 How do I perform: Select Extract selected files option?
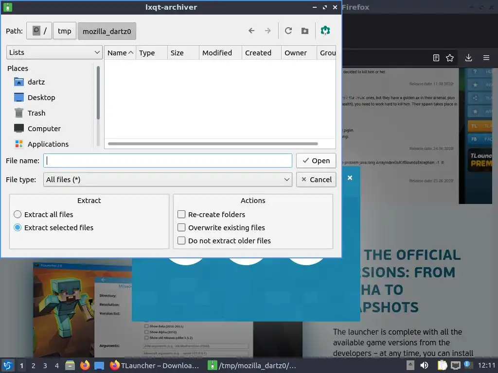pyautogui.click(x=53, y=227)
